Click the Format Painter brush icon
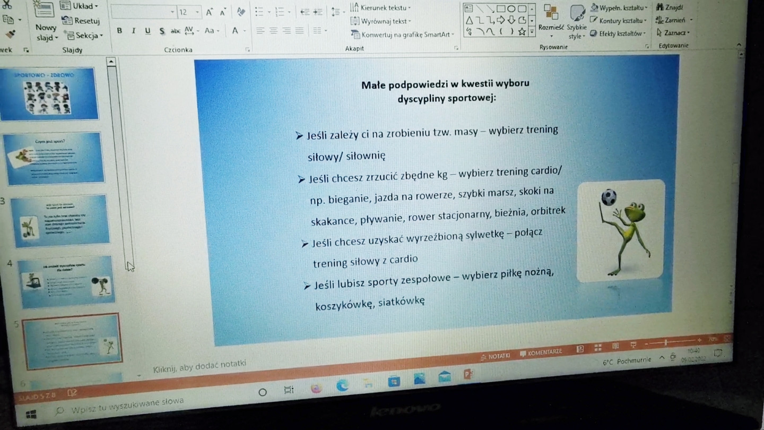The image size is (764, 430). point(11,34)
